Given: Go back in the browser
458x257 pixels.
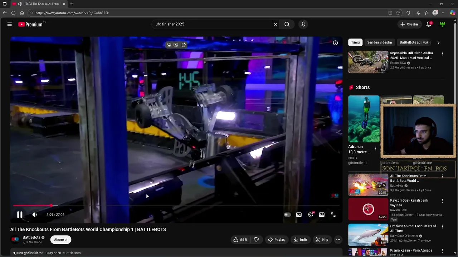Looking at the screenshot, I should 5,13.
